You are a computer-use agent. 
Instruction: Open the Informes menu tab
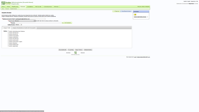tap(56, 7)
